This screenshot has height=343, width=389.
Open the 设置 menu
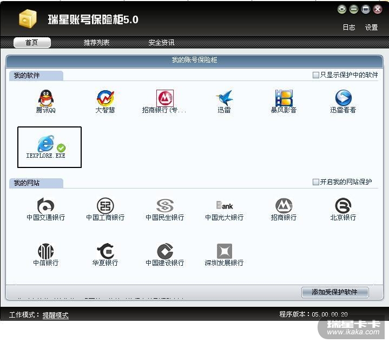(x=371, y=27)
